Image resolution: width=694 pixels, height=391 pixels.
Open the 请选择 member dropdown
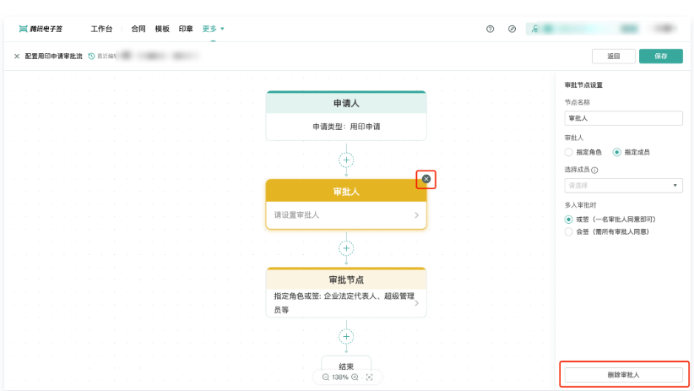pyautogui.click(x=623, y=186)
